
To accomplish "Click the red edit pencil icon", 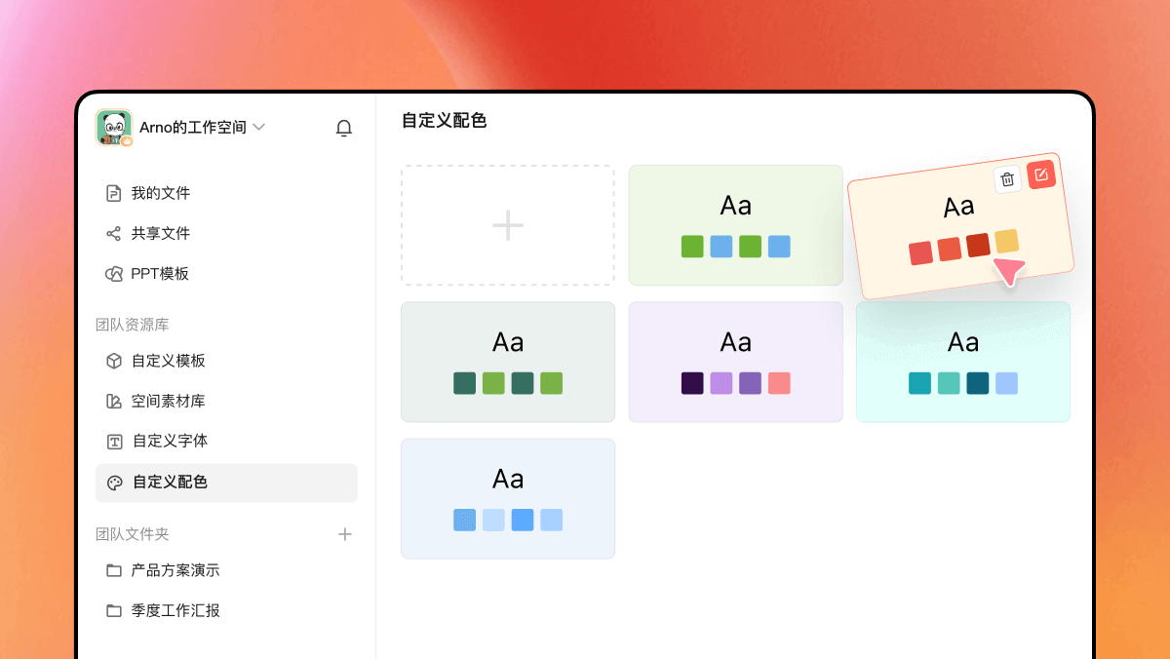I will [1040, 174].
